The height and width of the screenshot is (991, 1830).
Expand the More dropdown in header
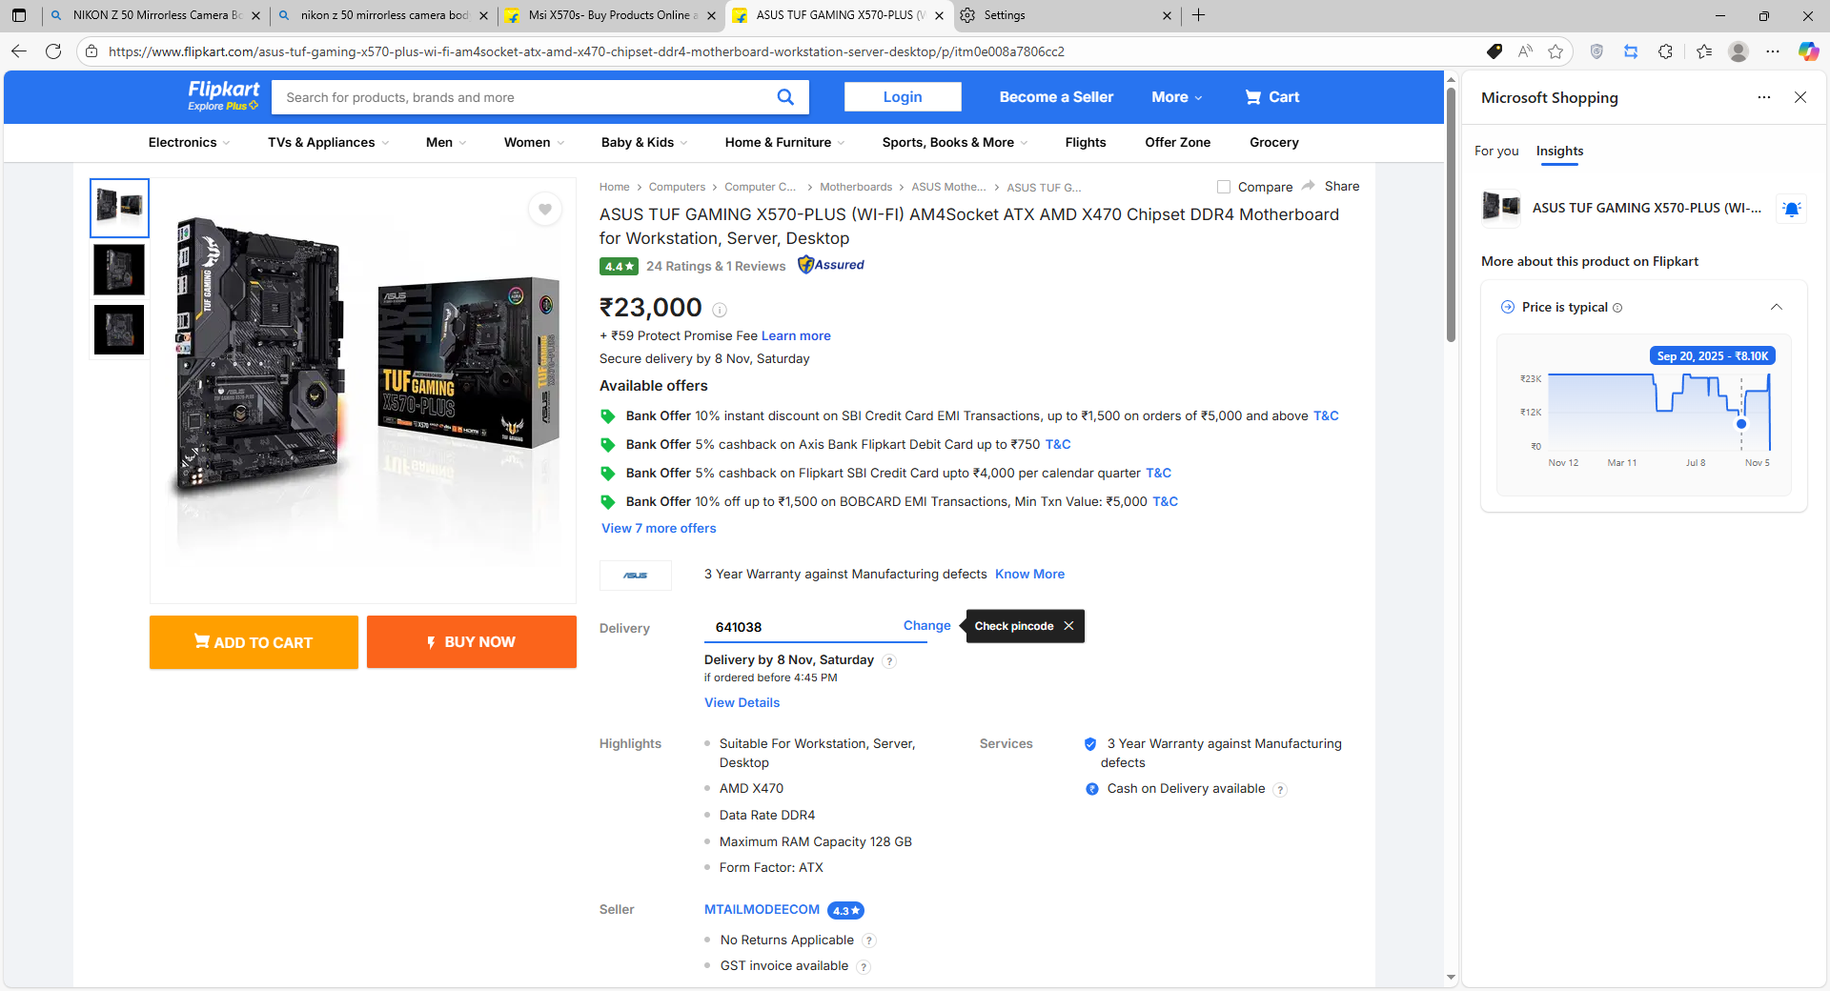tap(1176, 97)
